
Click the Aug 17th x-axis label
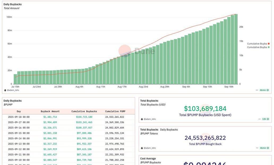pos(122,87)
